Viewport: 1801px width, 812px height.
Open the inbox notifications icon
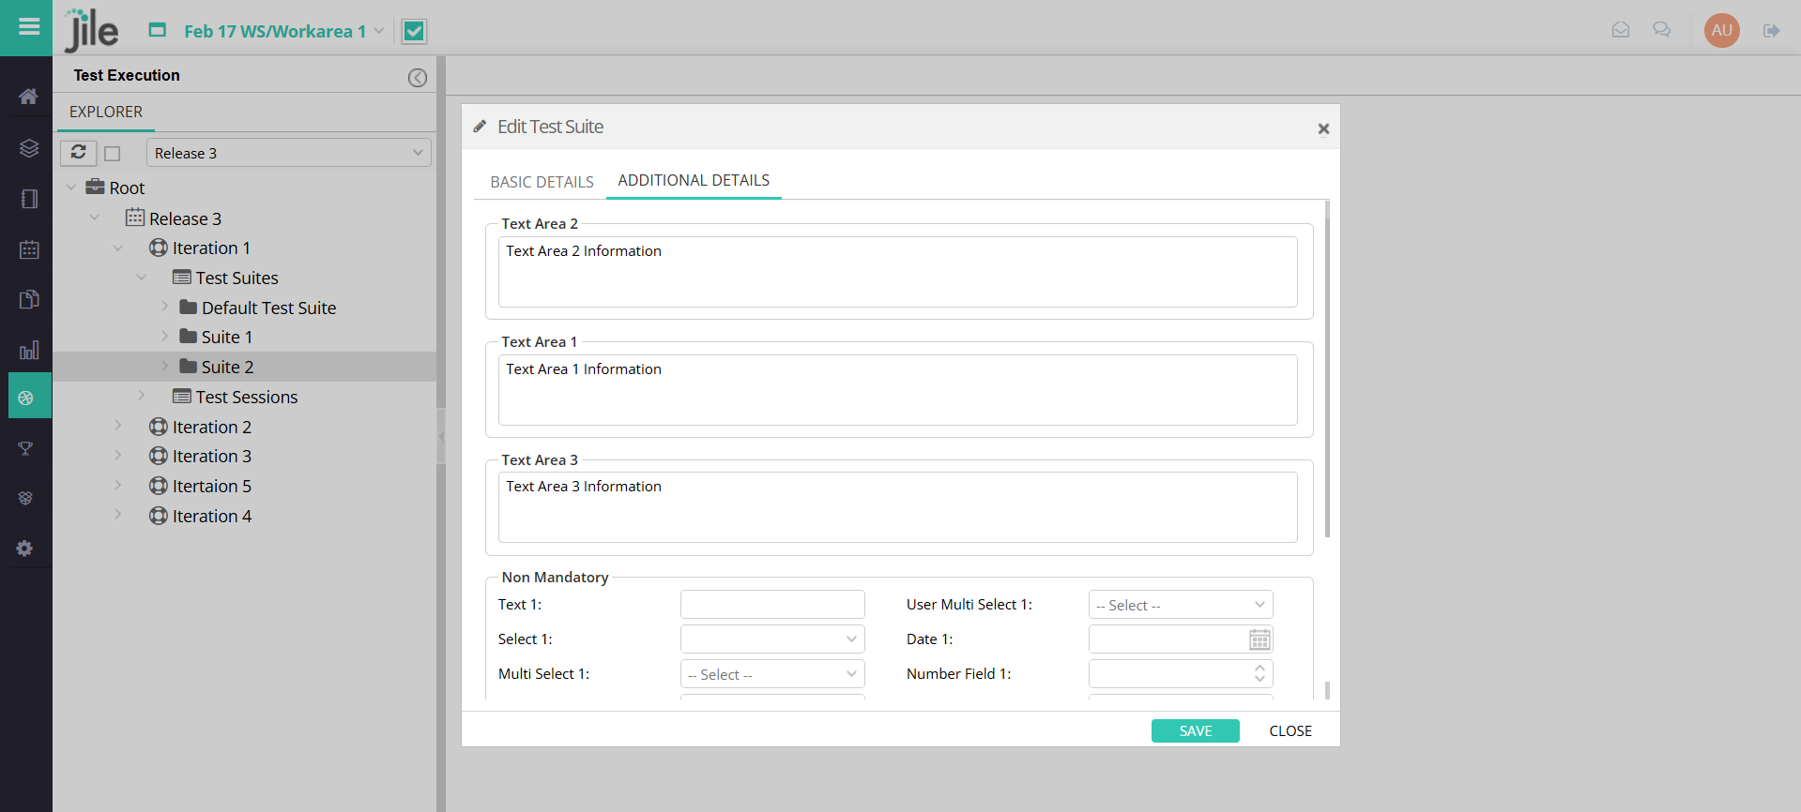(x=1620, y=31)
